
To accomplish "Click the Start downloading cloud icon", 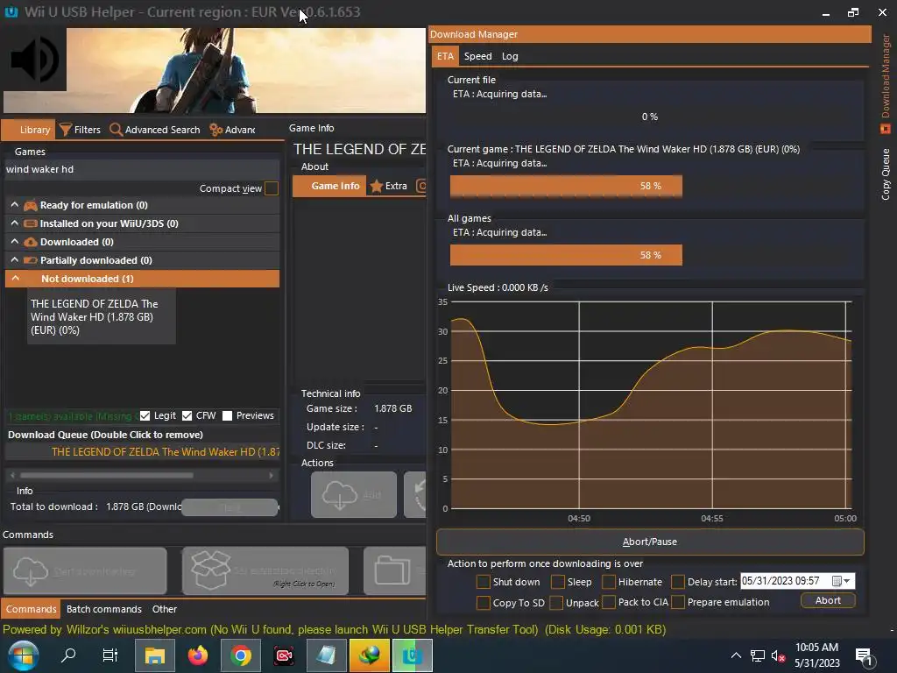I will [x=31, y=571].
